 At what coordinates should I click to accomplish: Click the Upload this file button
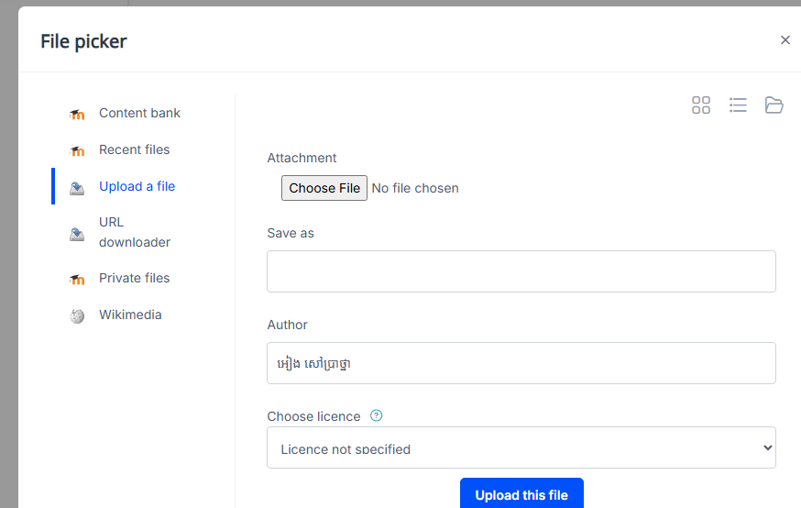tap(521, 494)
